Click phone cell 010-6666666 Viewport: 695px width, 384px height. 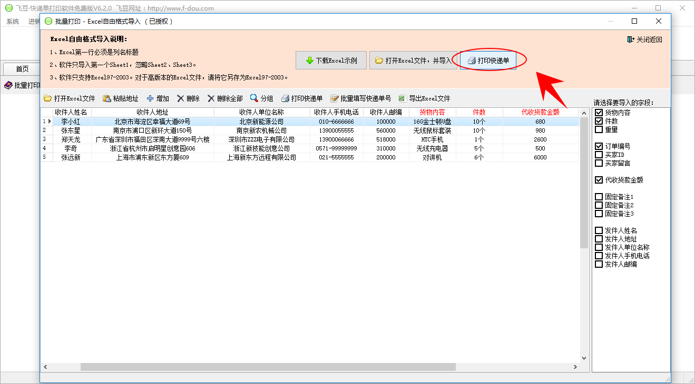point(337,122)
